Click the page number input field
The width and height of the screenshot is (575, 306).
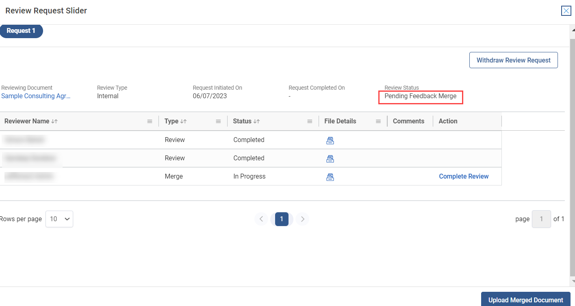coord(541,219)
